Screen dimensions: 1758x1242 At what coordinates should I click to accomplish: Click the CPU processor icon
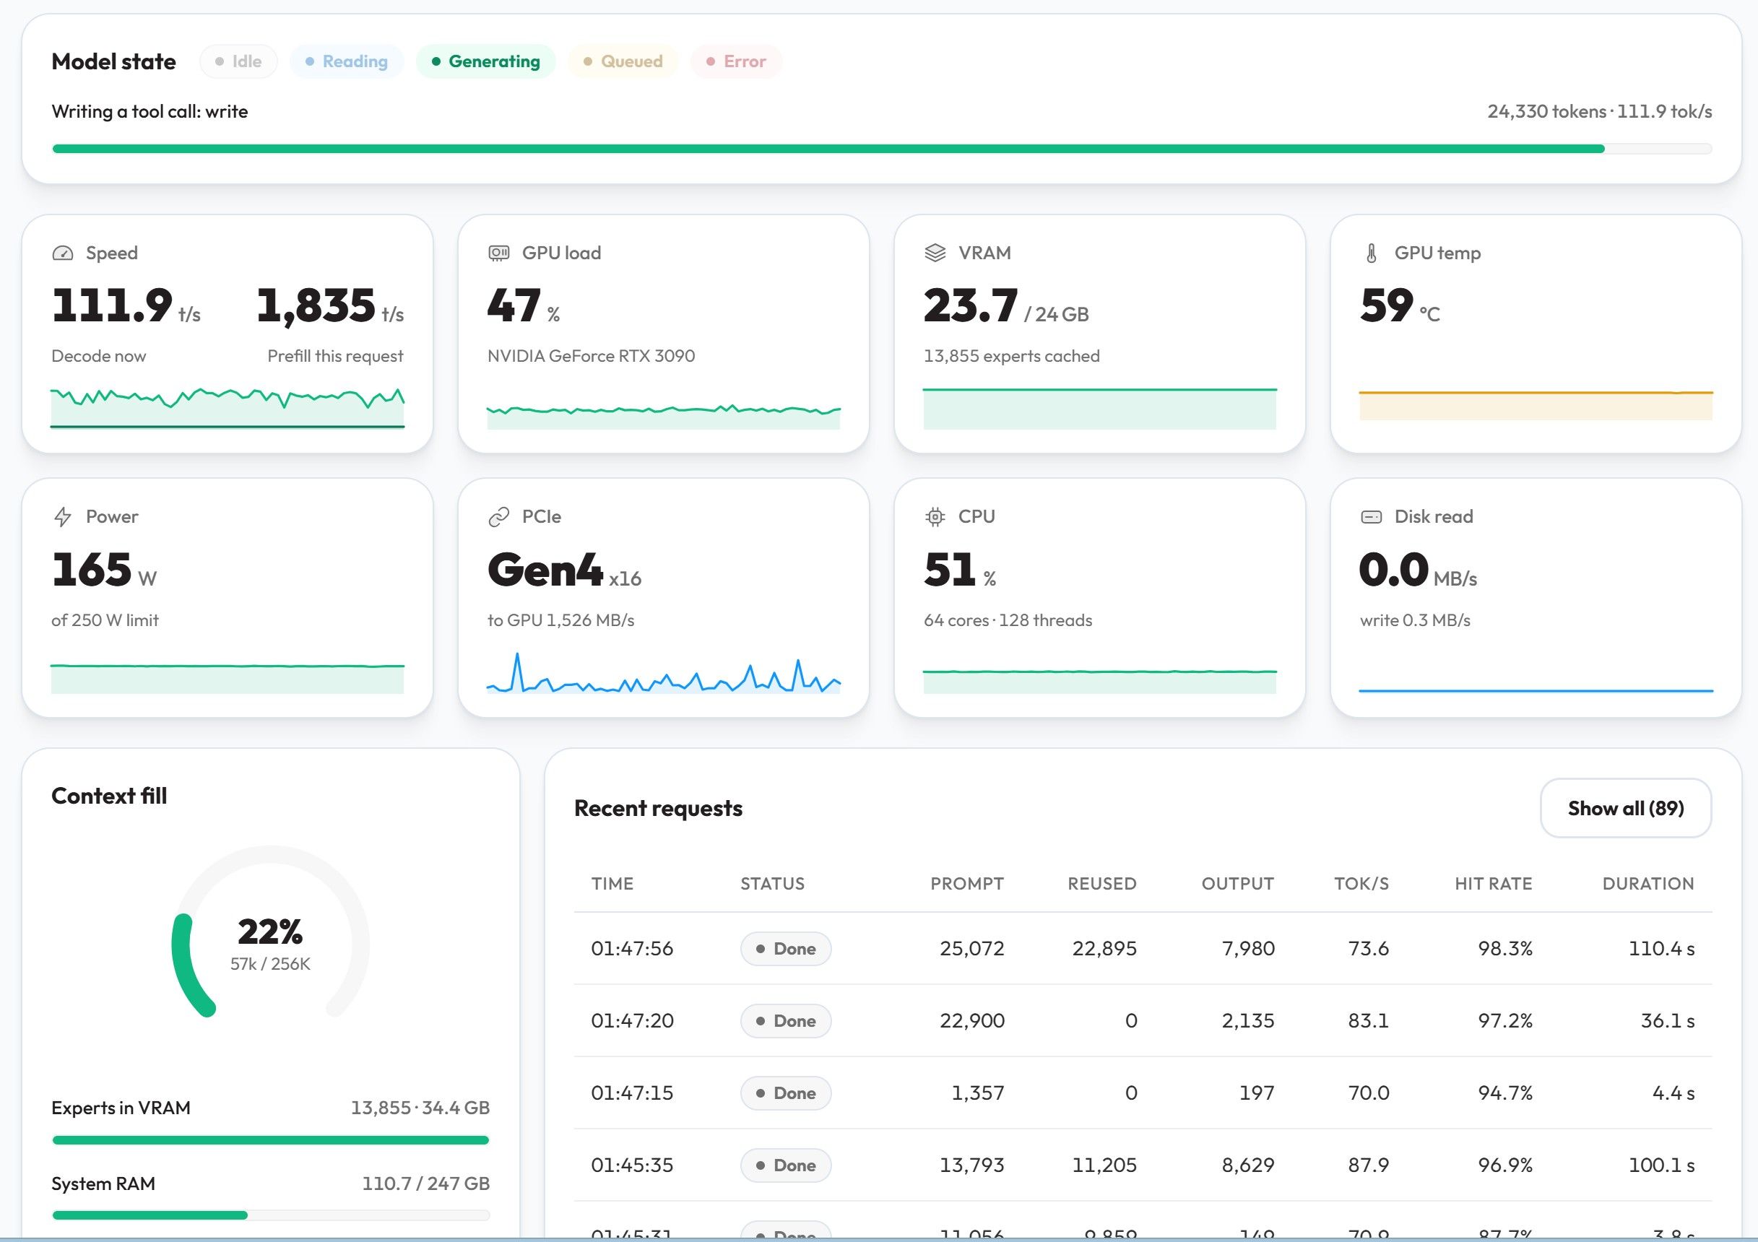(935, 517)
